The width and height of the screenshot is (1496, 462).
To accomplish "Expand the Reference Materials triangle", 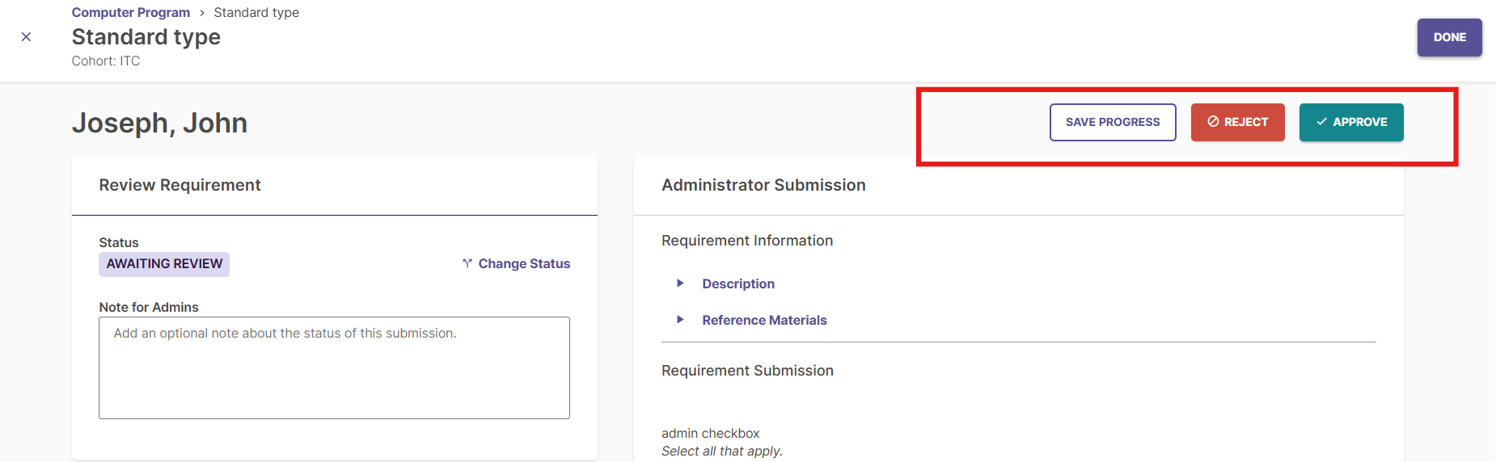I will [x=680, y=320].
